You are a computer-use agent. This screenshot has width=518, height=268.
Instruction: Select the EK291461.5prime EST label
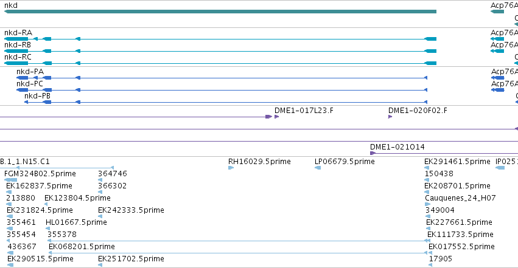[457, 162]
